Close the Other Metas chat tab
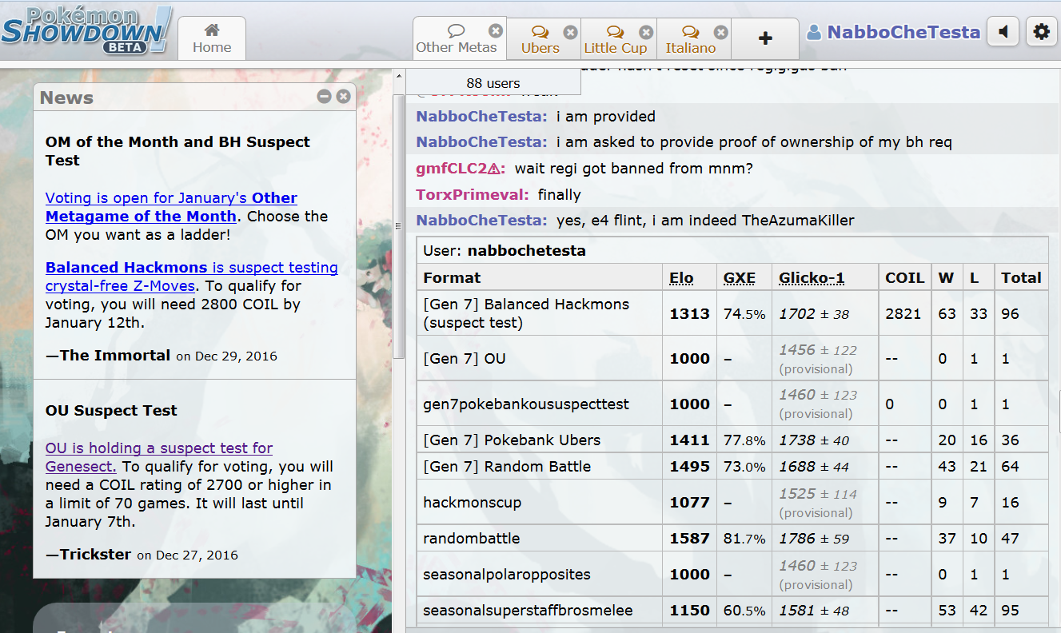1061x633 pixels. [x=496, y=31]
